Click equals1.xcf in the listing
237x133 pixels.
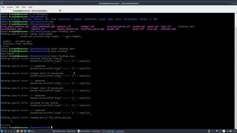coord(38,29)
